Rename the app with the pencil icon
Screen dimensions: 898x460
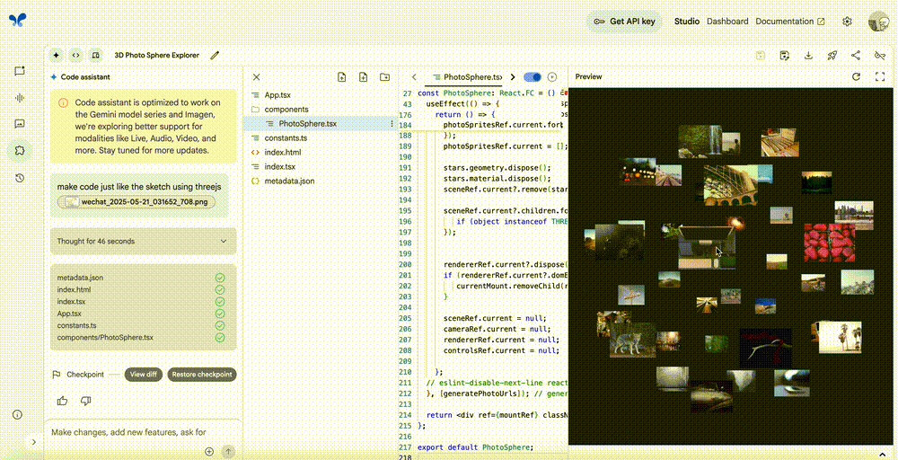point(215,56)
